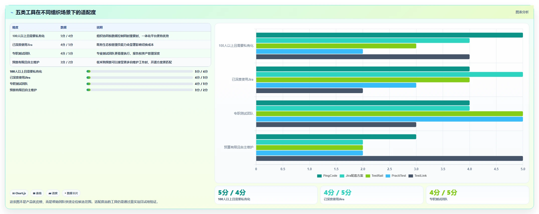Click progress bar for 已深度使用Jira
This screenshot has width=539, height=214.
pos(140,78)
